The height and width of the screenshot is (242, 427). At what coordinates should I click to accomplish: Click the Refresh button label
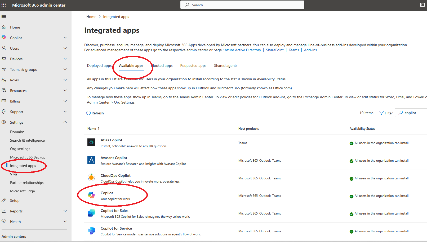[98, 113]
